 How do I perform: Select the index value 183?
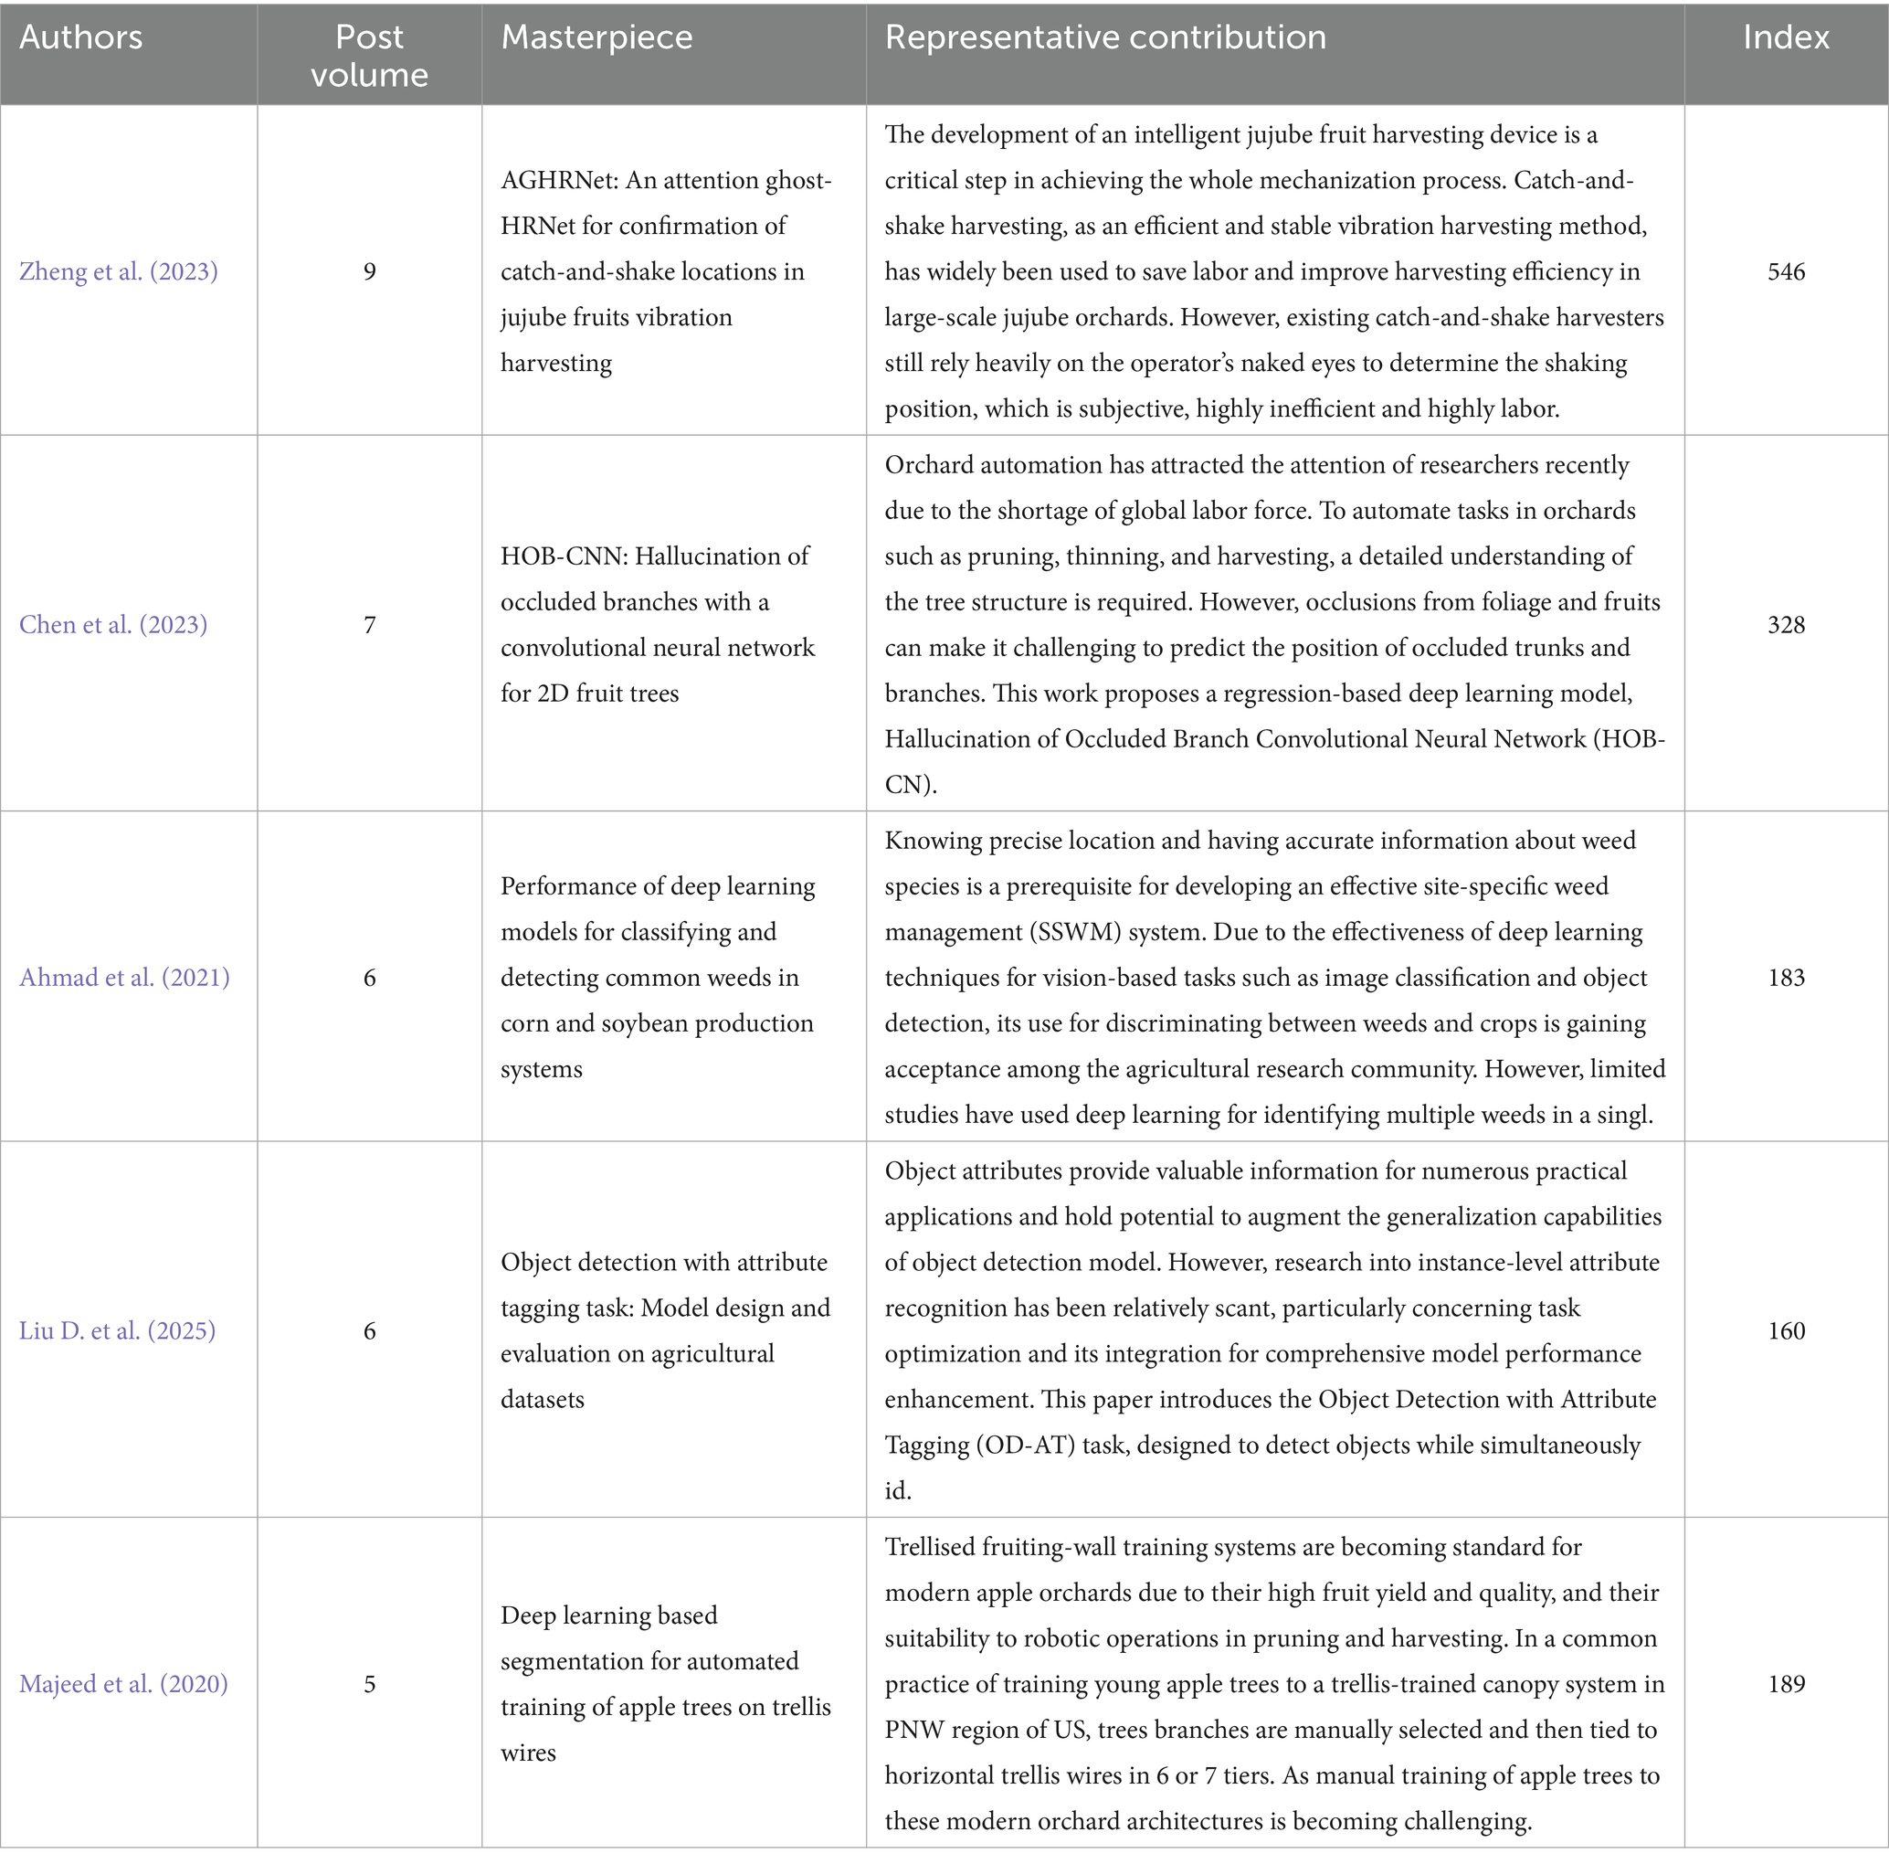1787,977
